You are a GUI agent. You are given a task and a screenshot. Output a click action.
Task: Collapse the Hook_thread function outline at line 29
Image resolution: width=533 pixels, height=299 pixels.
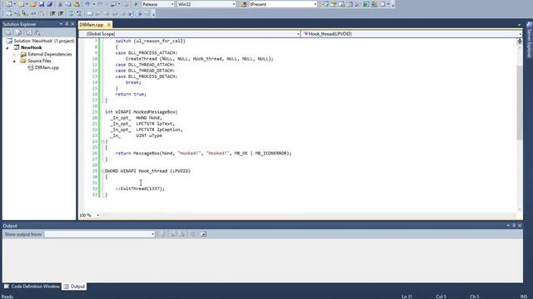coord(102,171)
